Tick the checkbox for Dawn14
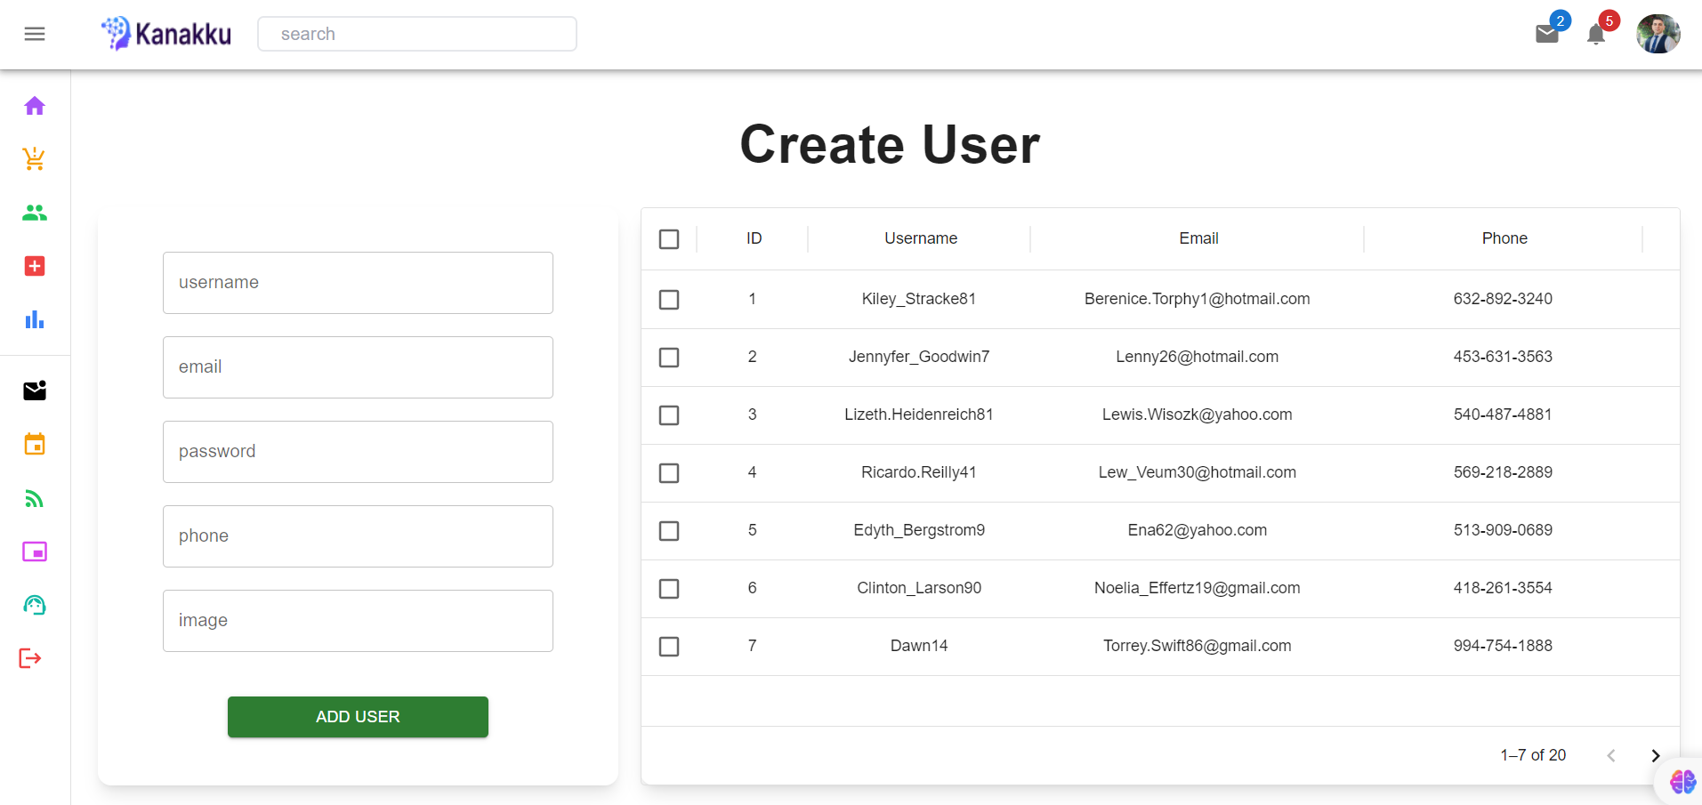The height and width of the screenshot is (805, 1702). click(x=669, y=647)
